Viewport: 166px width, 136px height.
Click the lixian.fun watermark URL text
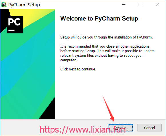[x=83, y=130]
